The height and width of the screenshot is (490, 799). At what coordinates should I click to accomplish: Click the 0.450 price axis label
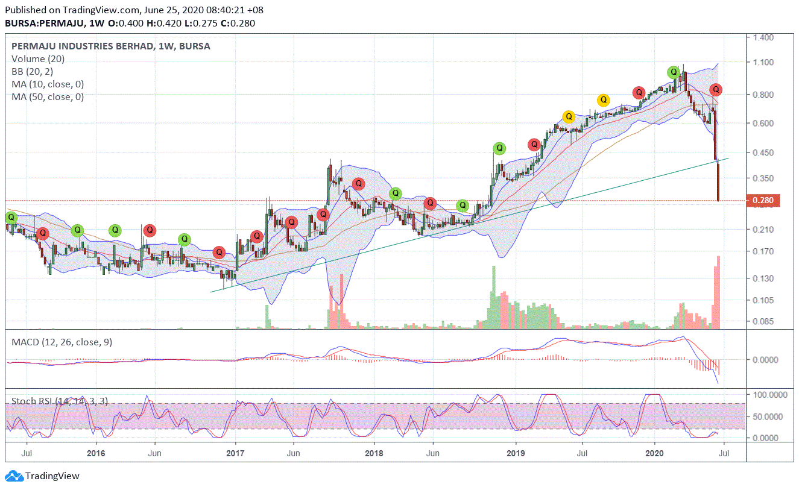pos(763,152)
